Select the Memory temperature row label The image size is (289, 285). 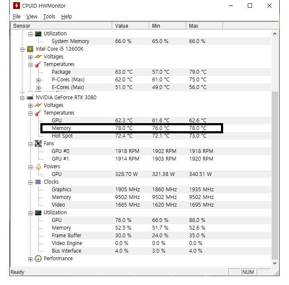pos(61,128)
